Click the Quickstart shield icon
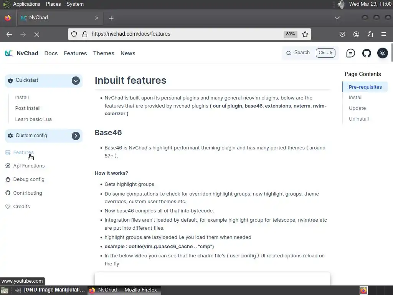This screenshot has height=295, width=393. pyautogui.click(x=10, y=81)
